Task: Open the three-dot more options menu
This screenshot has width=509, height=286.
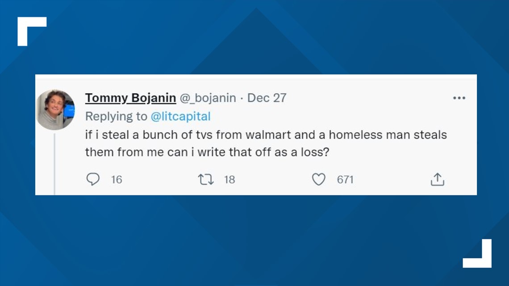Action: [459, 98]
